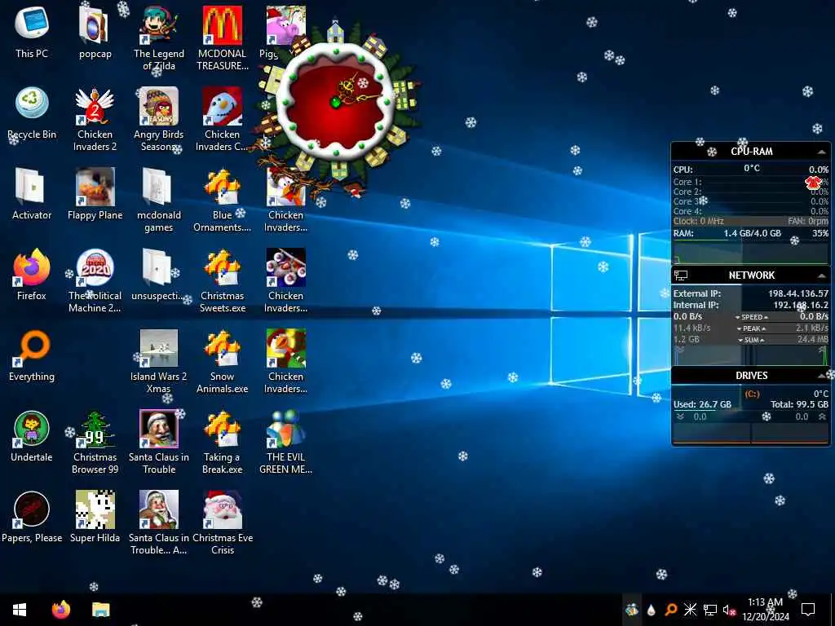Click the snowflake tray icon
835x626 pixels.
click(690, 610)
